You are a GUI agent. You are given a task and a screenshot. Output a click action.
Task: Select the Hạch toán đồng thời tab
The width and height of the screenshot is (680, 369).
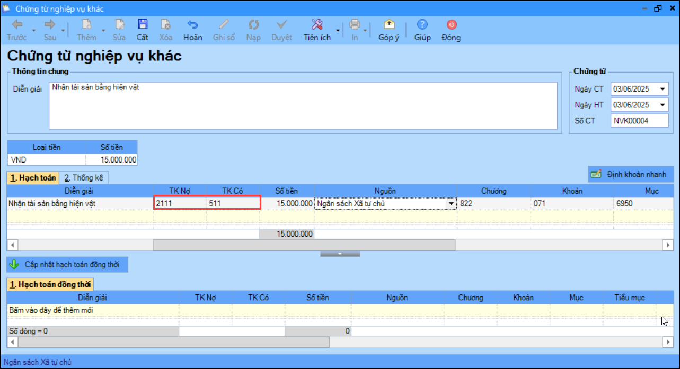(50, 284)
